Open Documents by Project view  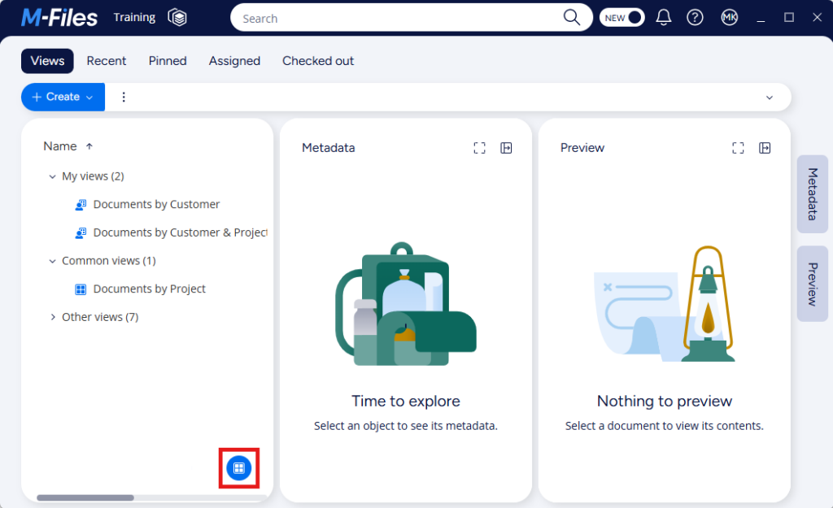point(149,289)
